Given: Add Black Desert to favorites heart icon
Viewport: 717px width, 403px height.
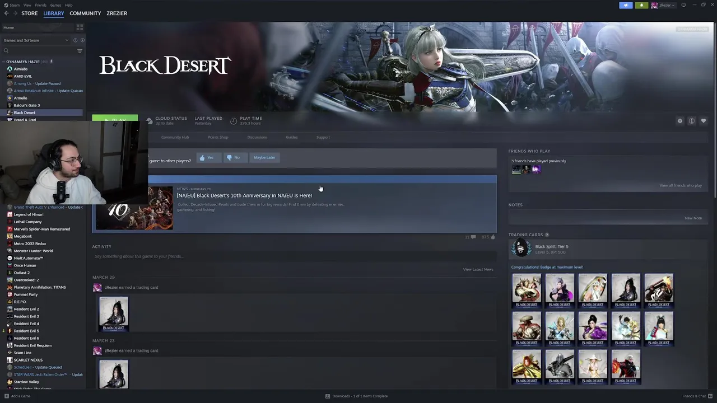Looking at the screenshot, I should pyautogui.click(x=704, y=121).
